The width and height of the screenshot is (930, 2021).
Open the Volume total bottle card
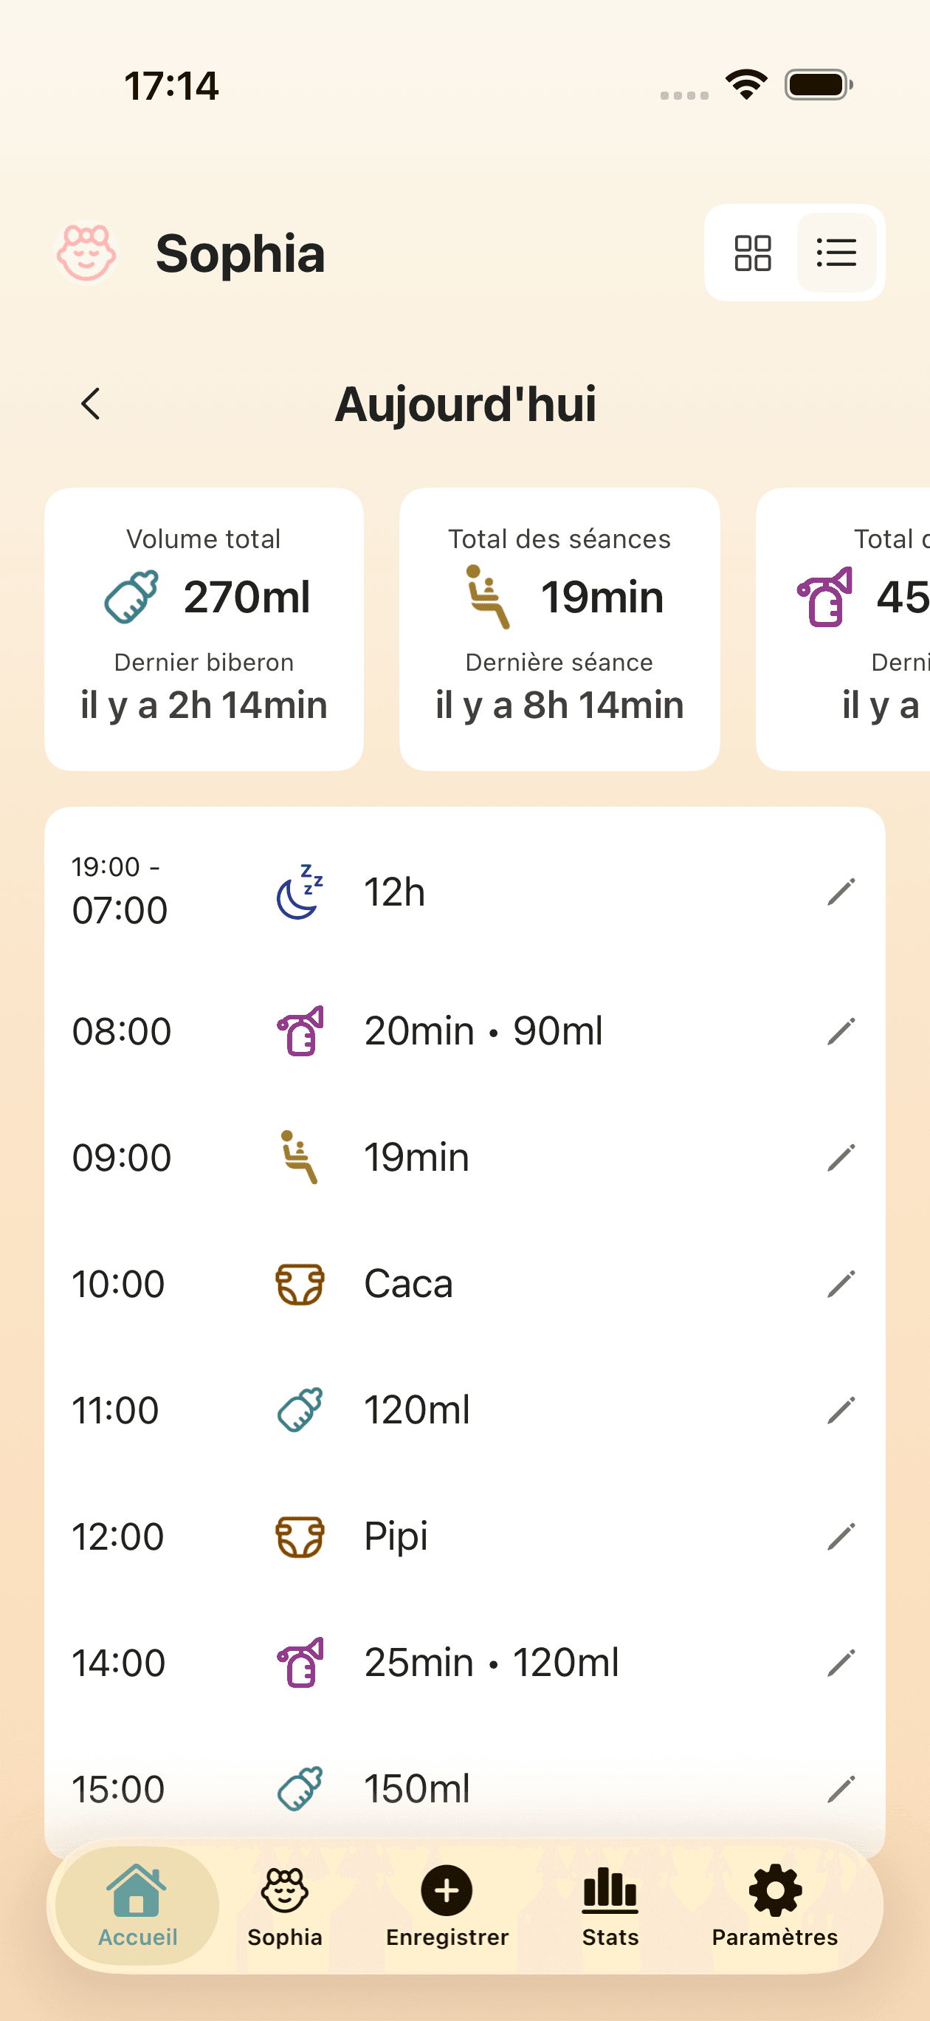[x=204, y=629]
